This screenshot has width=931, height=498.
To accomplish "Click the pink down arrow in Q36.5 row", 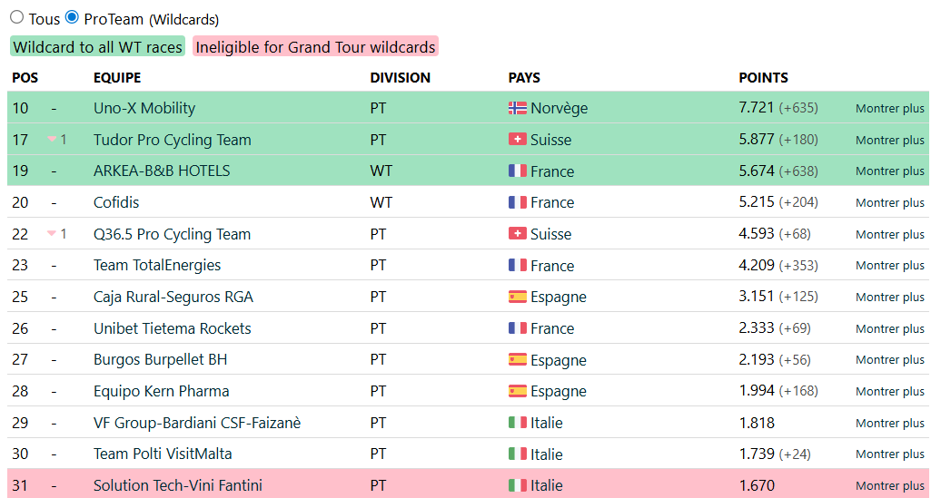I will (52, 234).
